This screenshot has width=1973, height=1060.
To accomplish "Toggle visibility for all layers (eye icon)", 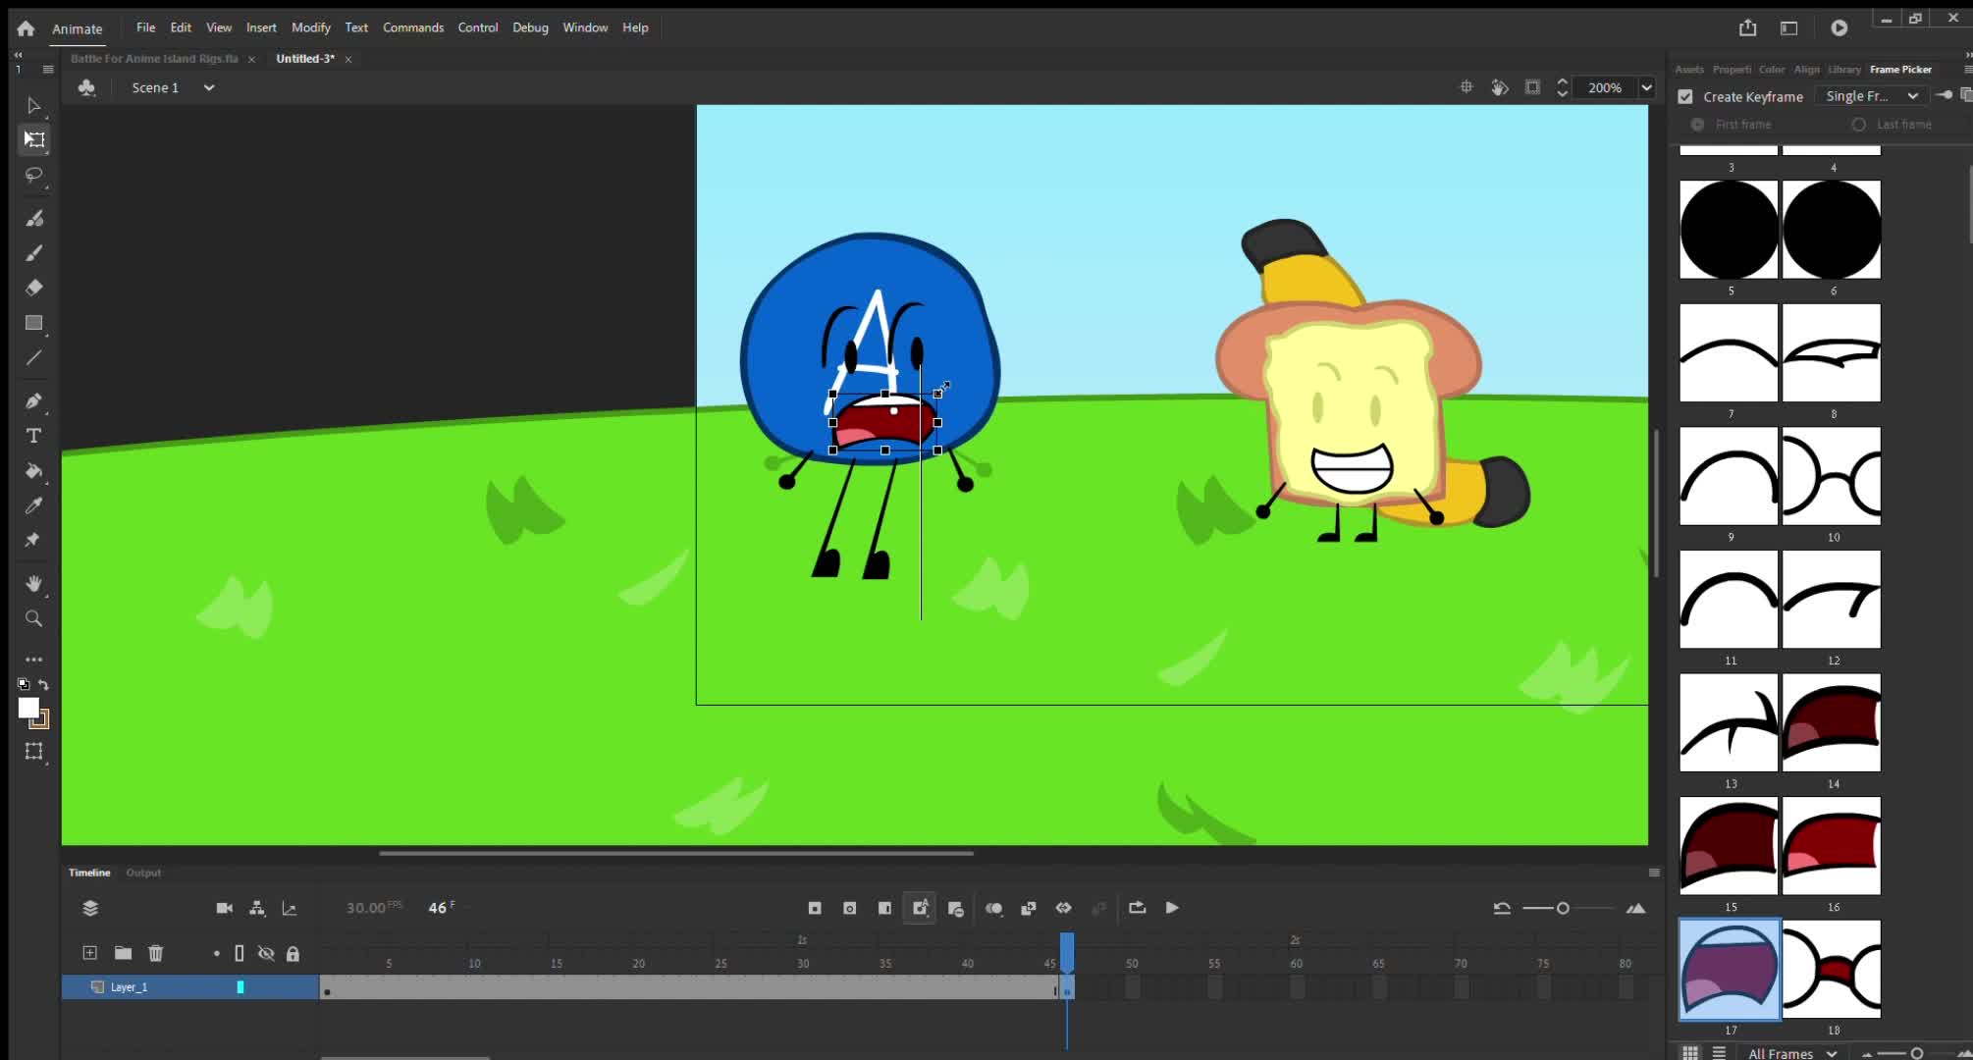I will (x=266, y=953).
